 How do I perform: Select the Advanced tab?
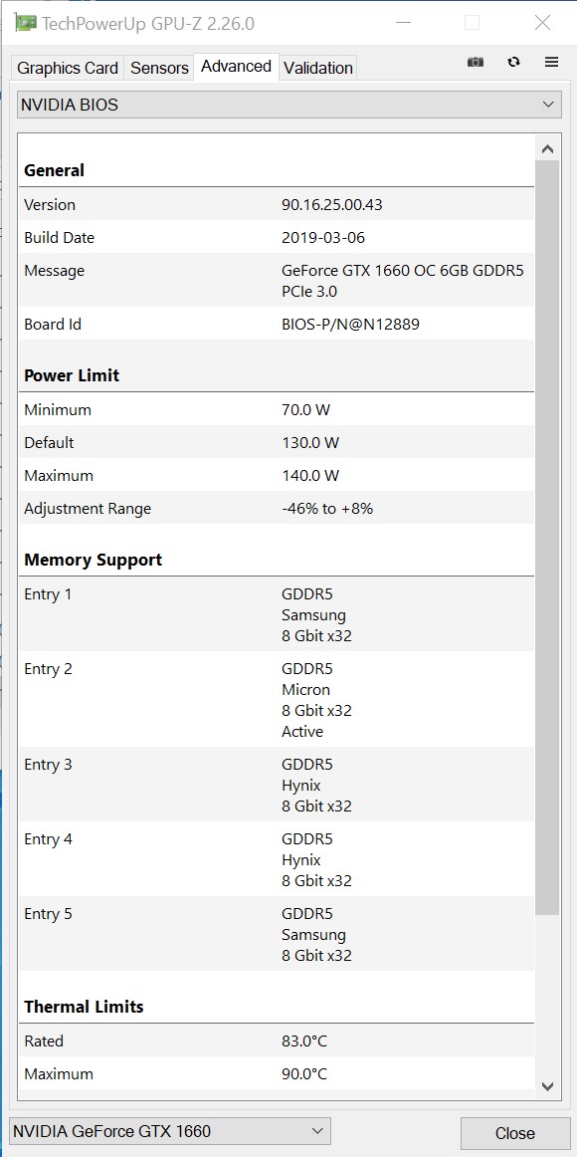(x=236, y=67)
